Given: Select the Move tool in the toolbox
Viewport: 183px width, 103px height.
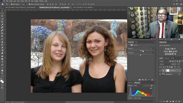Looking at the screenshot, I should click(x=2, y=10).
